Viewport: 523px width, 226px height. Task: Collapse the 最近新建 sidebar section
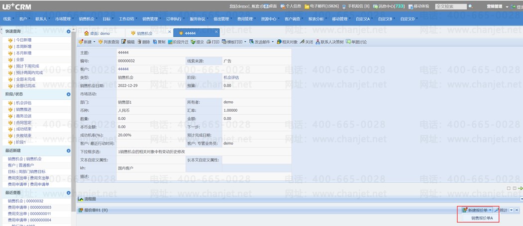[68, 151]
